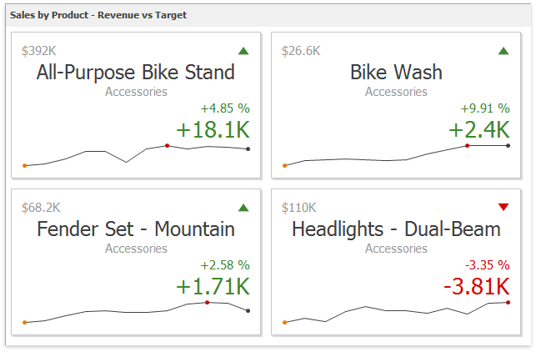The image size is (536, 352).
Task: Click the +18.1K delta value
Action: [x=213, y=130]
